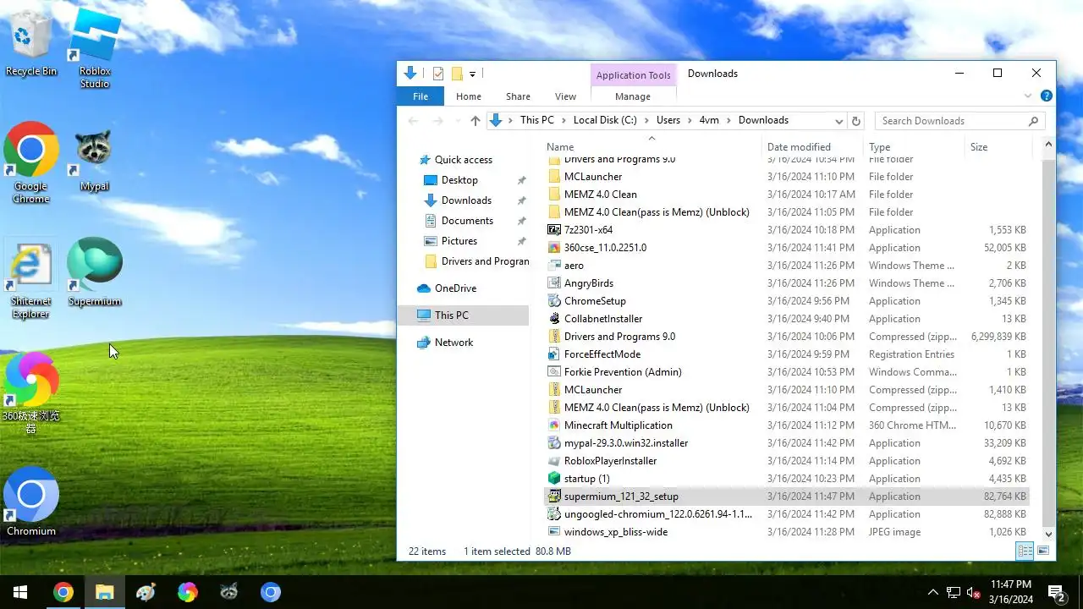The image size is (1083, 609).
Task: Switch to the View ribbon tab
Action: tap(565, 96)
